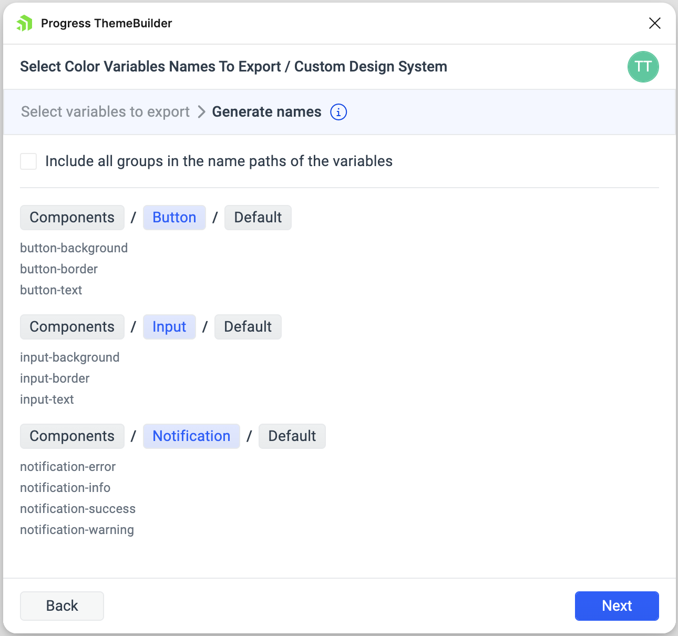Open the TT user avatar
The image size is (678, 636).
643,67
